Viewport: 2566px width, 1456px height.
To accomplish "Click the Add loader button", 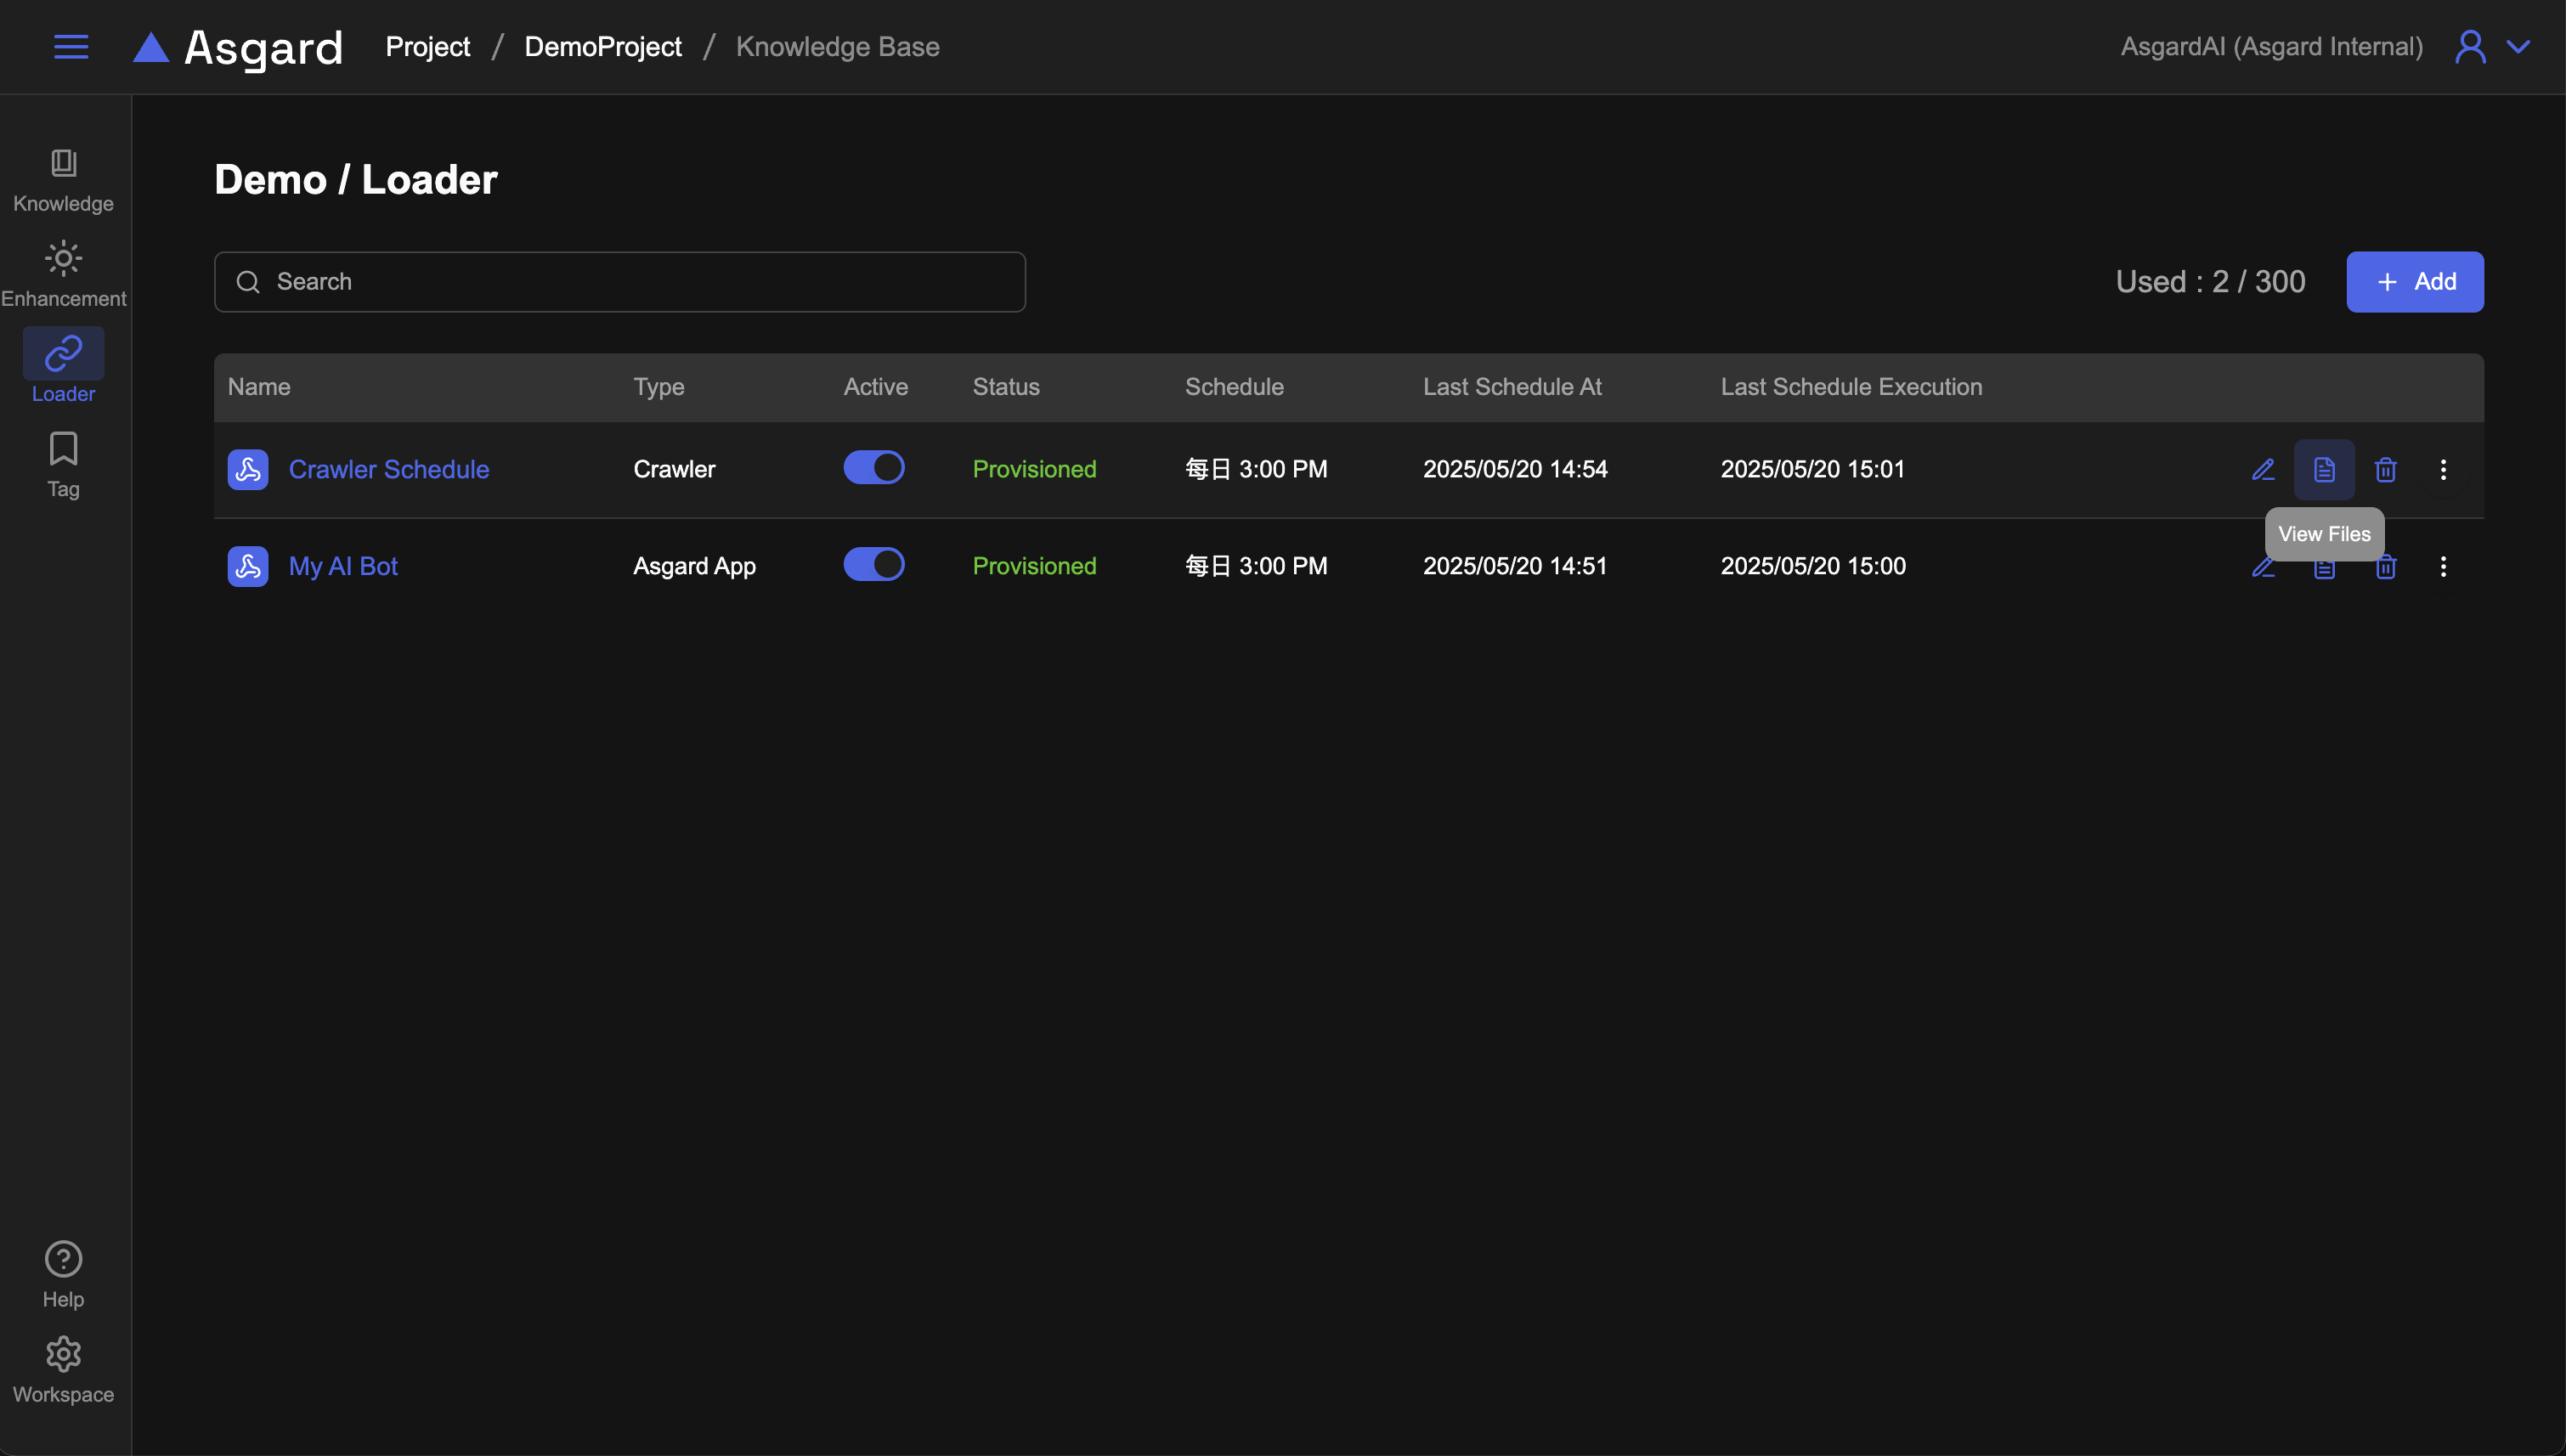I will pos(2414,282).
